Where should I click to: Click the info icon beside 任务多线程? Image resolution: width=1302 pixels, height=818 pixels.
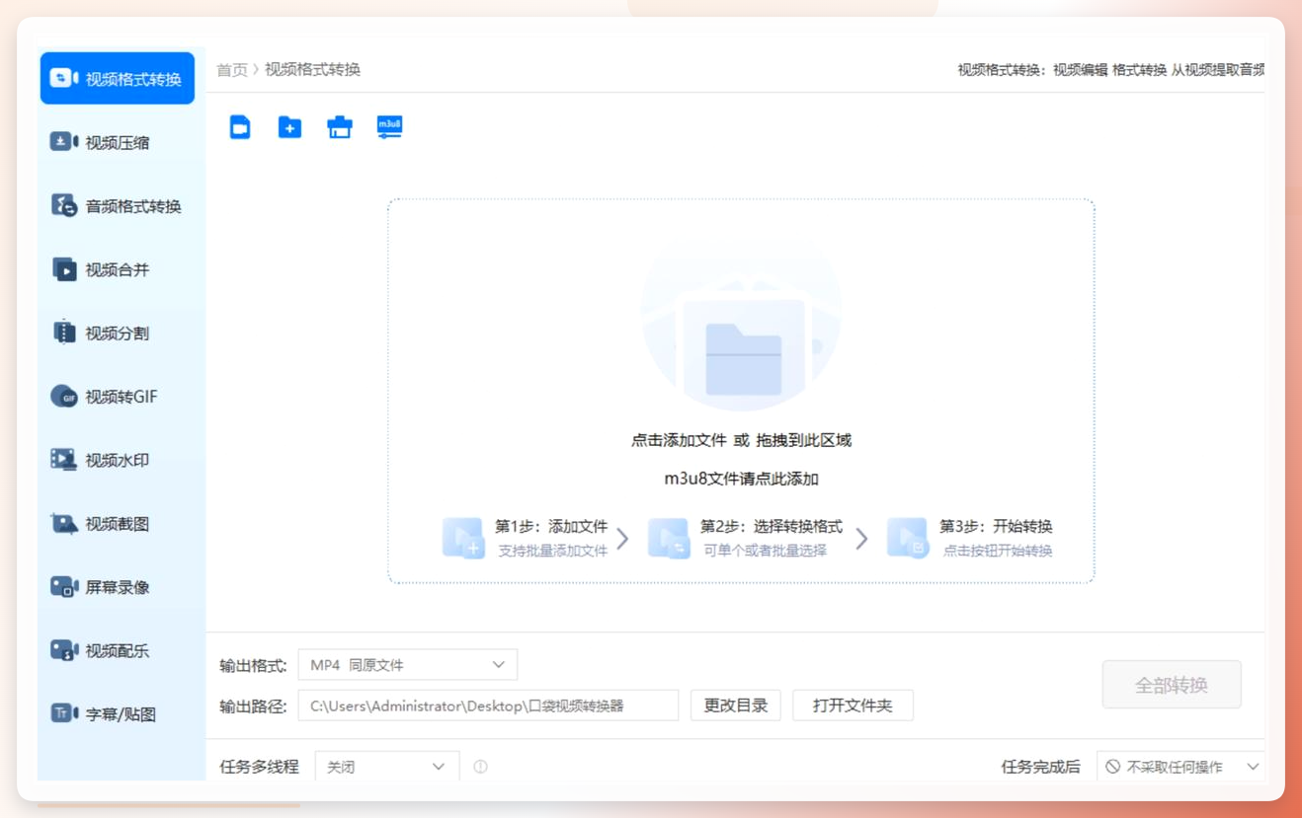click(480, 767)
